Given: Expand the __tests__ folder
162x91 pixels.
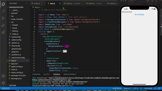Looking at the screenshot, I should (x=15, y=10).
